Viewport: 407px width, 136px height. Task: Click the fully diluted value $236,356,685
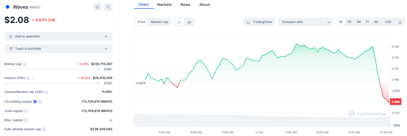point(101,129)
